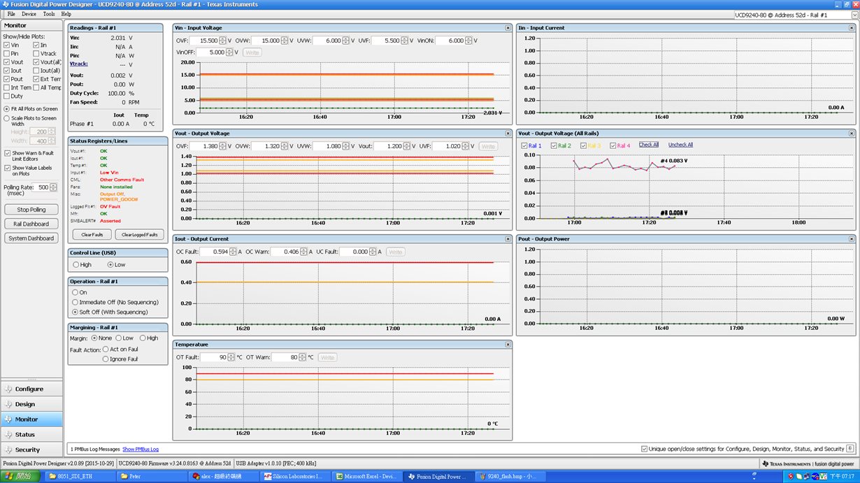The width and height of the screenshot is (860, 483).
Task: Toggle Rail 1 in the all-rails plot
Action: coord(525,145)
